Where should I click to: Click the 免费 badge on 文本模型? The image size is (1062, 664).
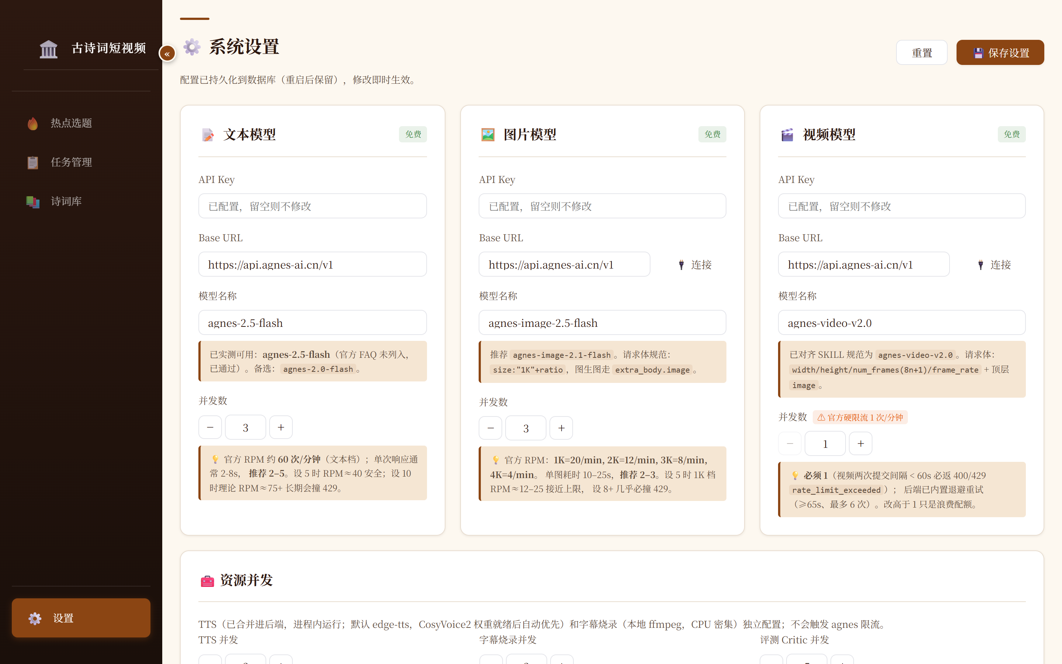point(413,134)
